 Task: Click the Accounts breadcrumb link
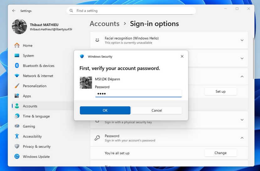tap(104, 24)
